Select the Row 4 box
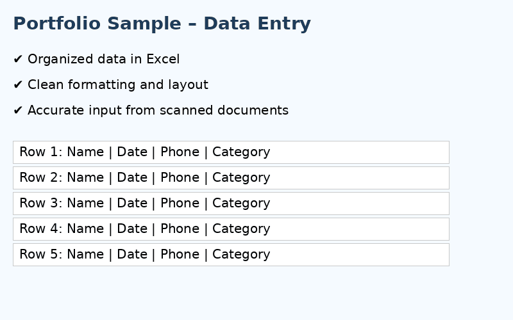 pos(231,229)
